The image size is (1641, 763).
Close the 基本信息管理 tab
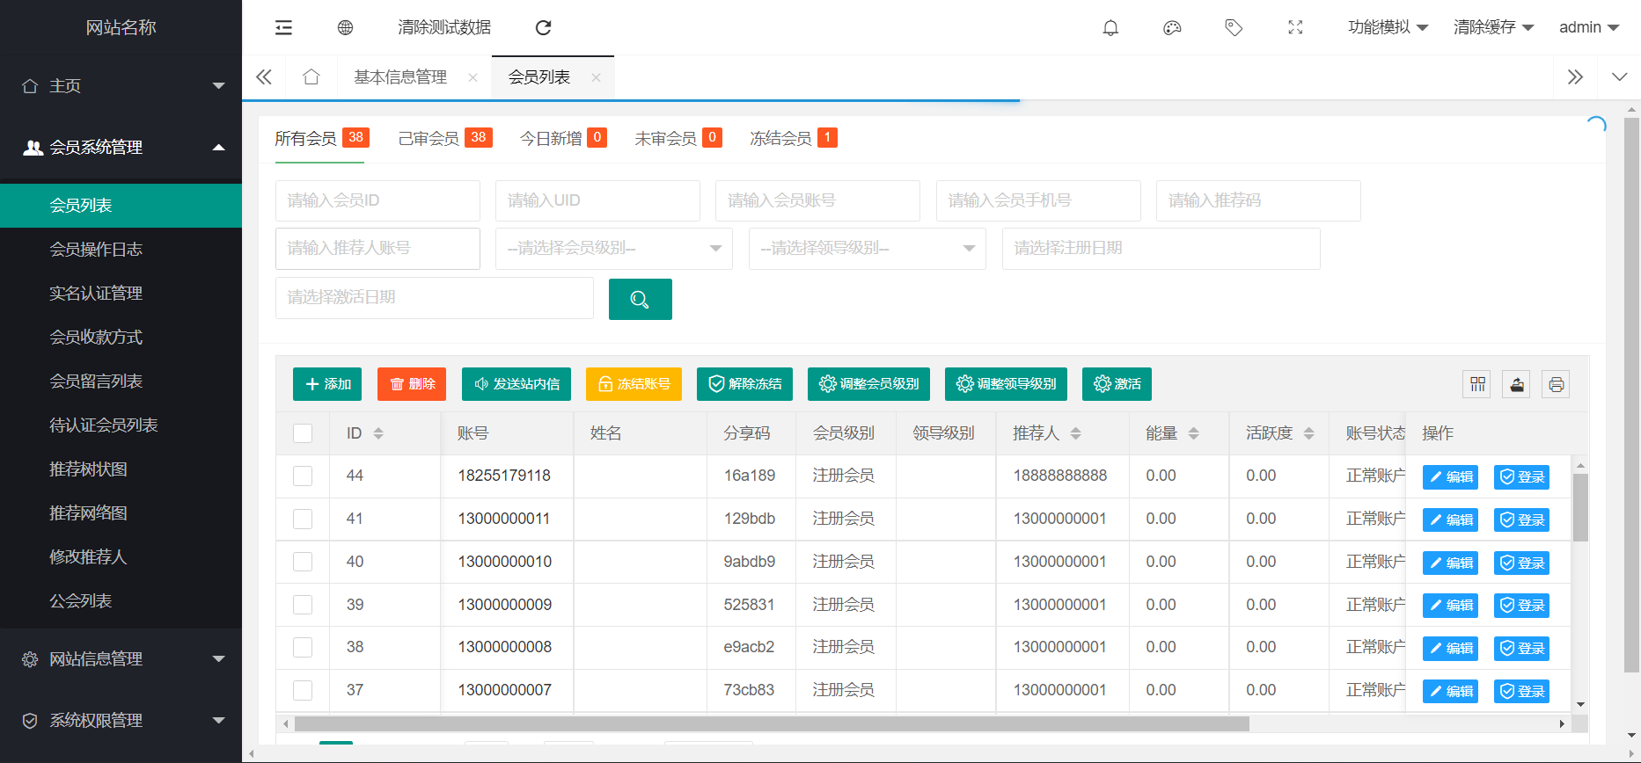click(x=473, y=77)
